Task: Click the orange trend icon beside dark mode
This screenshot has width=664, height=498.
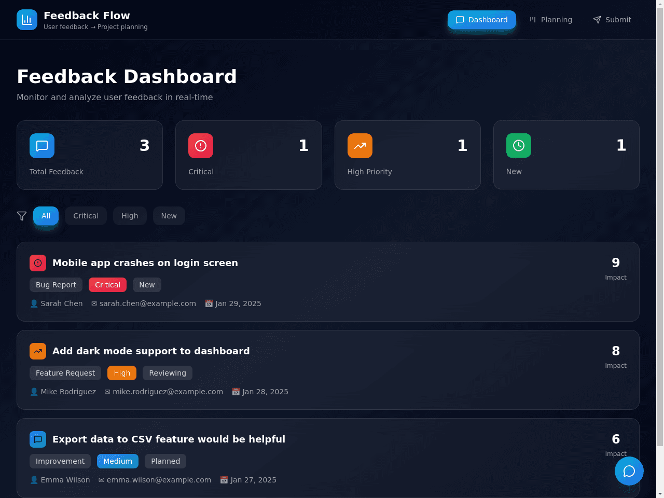Action: pyautogui.click(x=38, y=351)
